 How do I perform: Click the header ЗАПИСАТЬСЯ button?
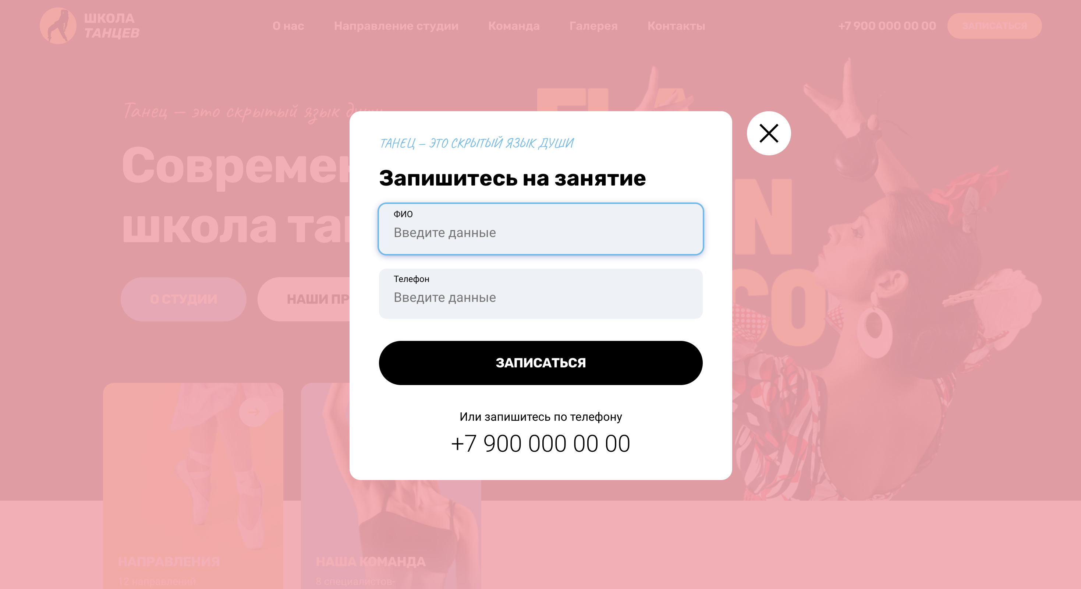994,26
